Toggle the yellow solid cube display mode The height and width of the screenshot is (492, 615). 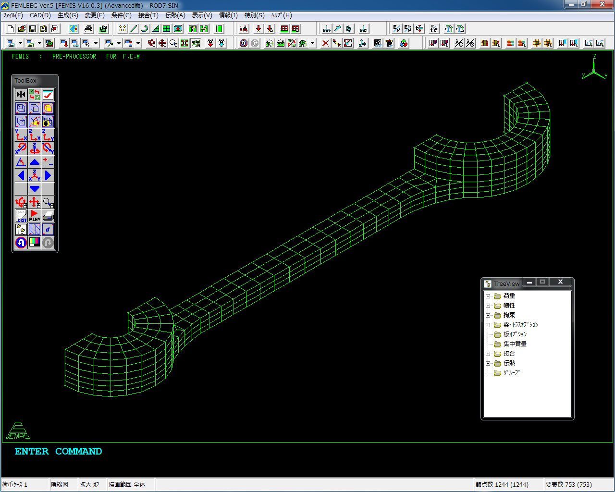click(48, 108)
